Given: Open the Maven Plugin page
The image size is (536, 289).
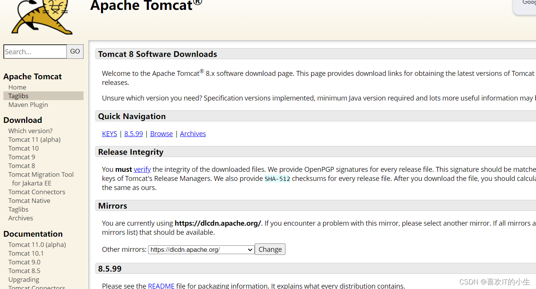Looking at the screenshot, I should (x=28, y=104).
